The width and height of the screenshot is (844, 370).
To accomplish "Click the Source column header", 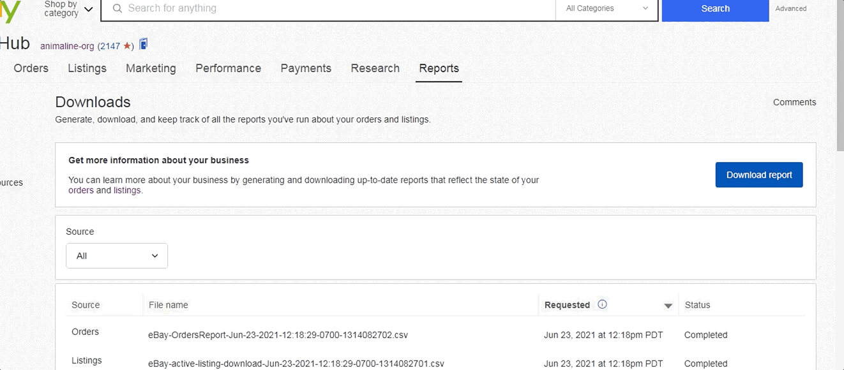I will click(86, 305).
